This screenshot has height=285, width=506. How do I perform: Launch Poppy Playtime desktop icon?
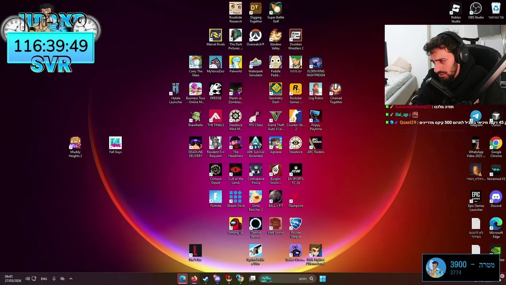[316, 120]
